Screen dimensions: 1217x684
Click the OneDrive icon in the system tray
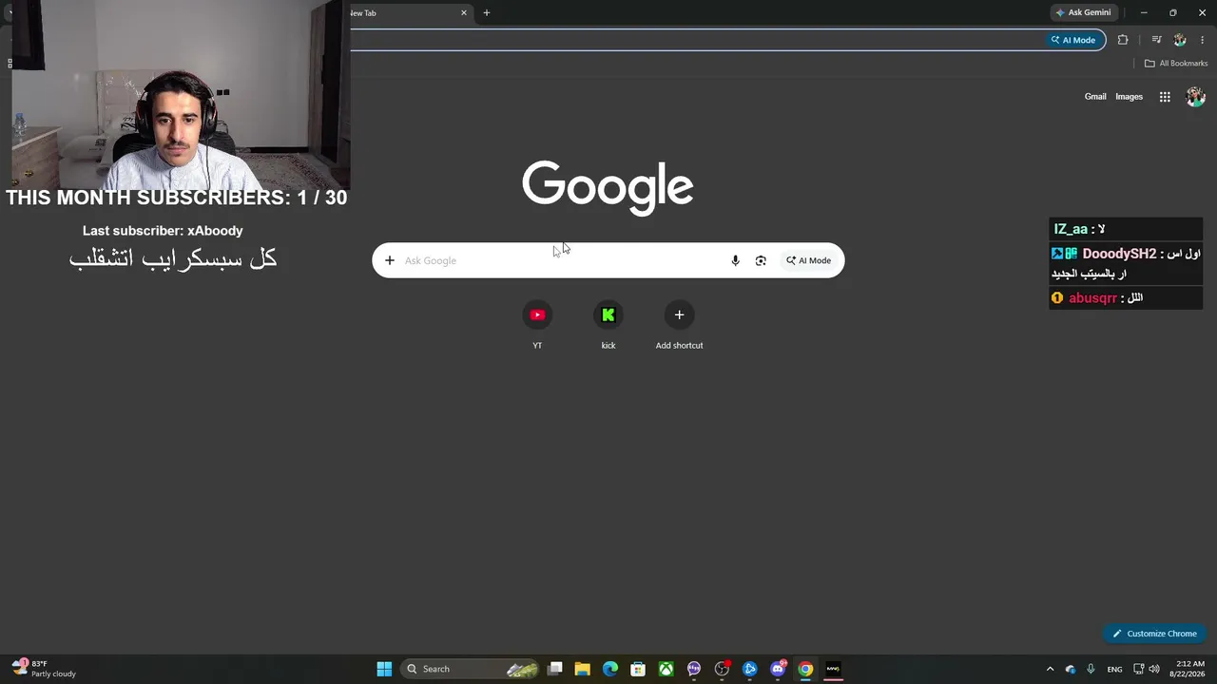pos(1071,669)
